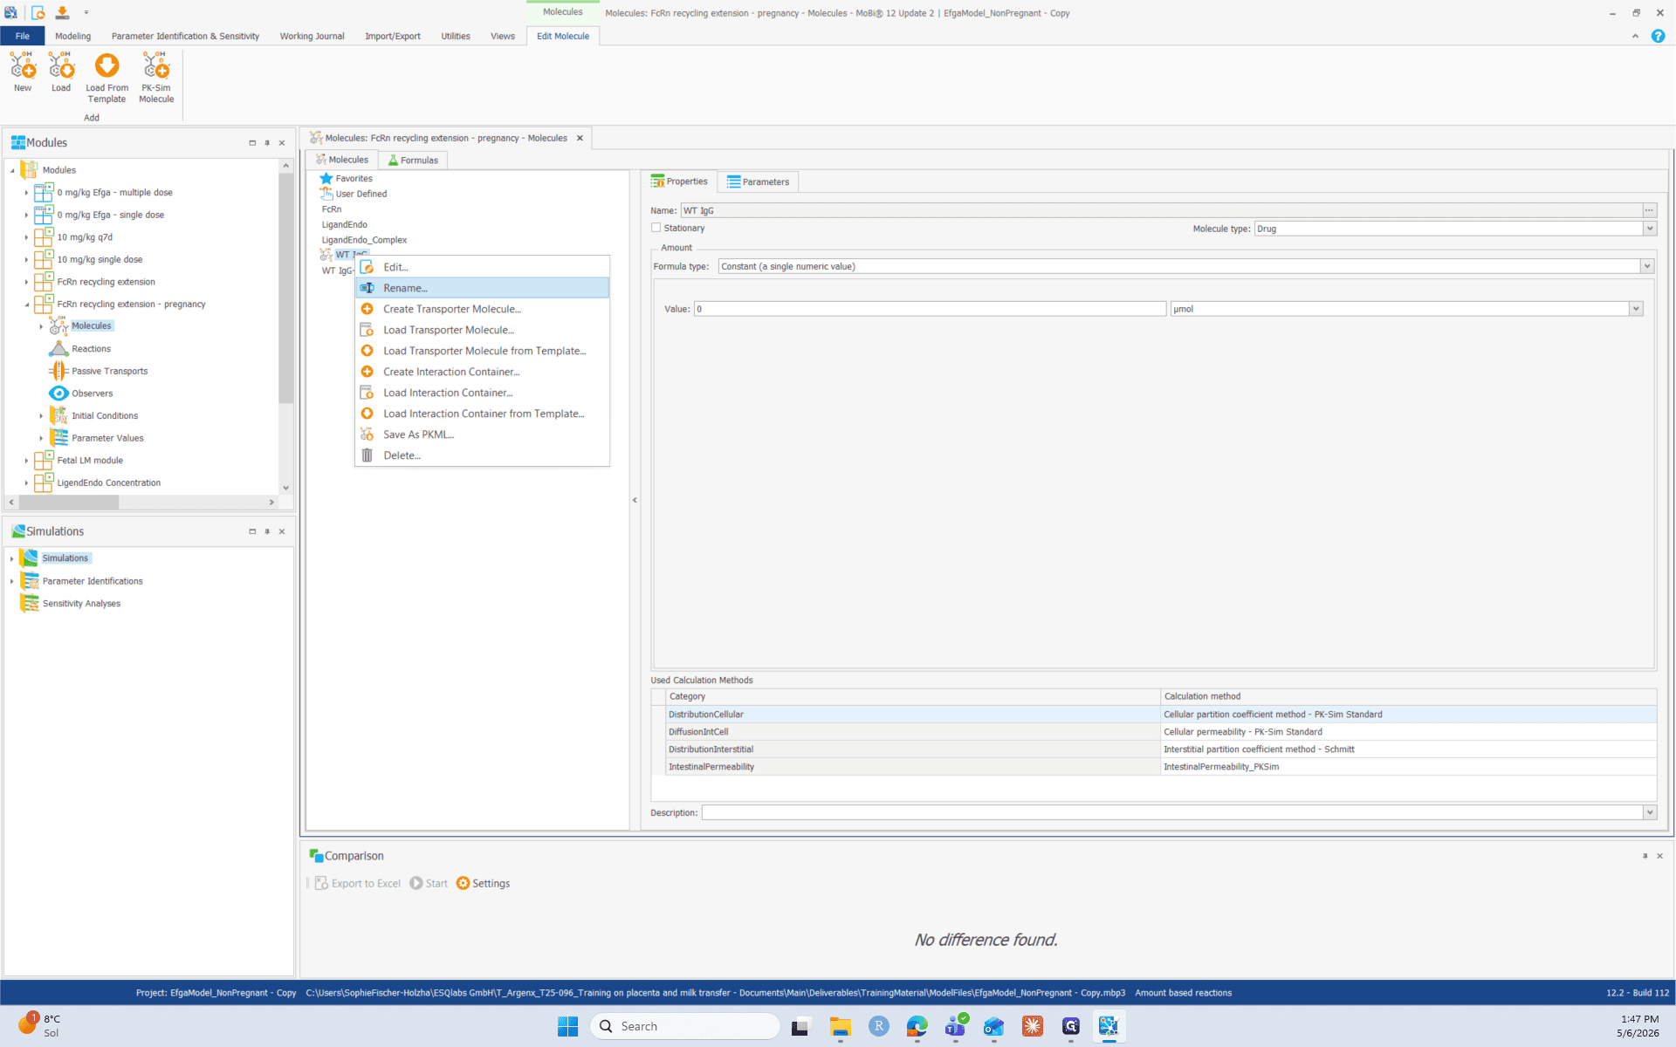Click Observers eye icon in tree
This screenshot has width=1676, height=1047.
[58, 393]
